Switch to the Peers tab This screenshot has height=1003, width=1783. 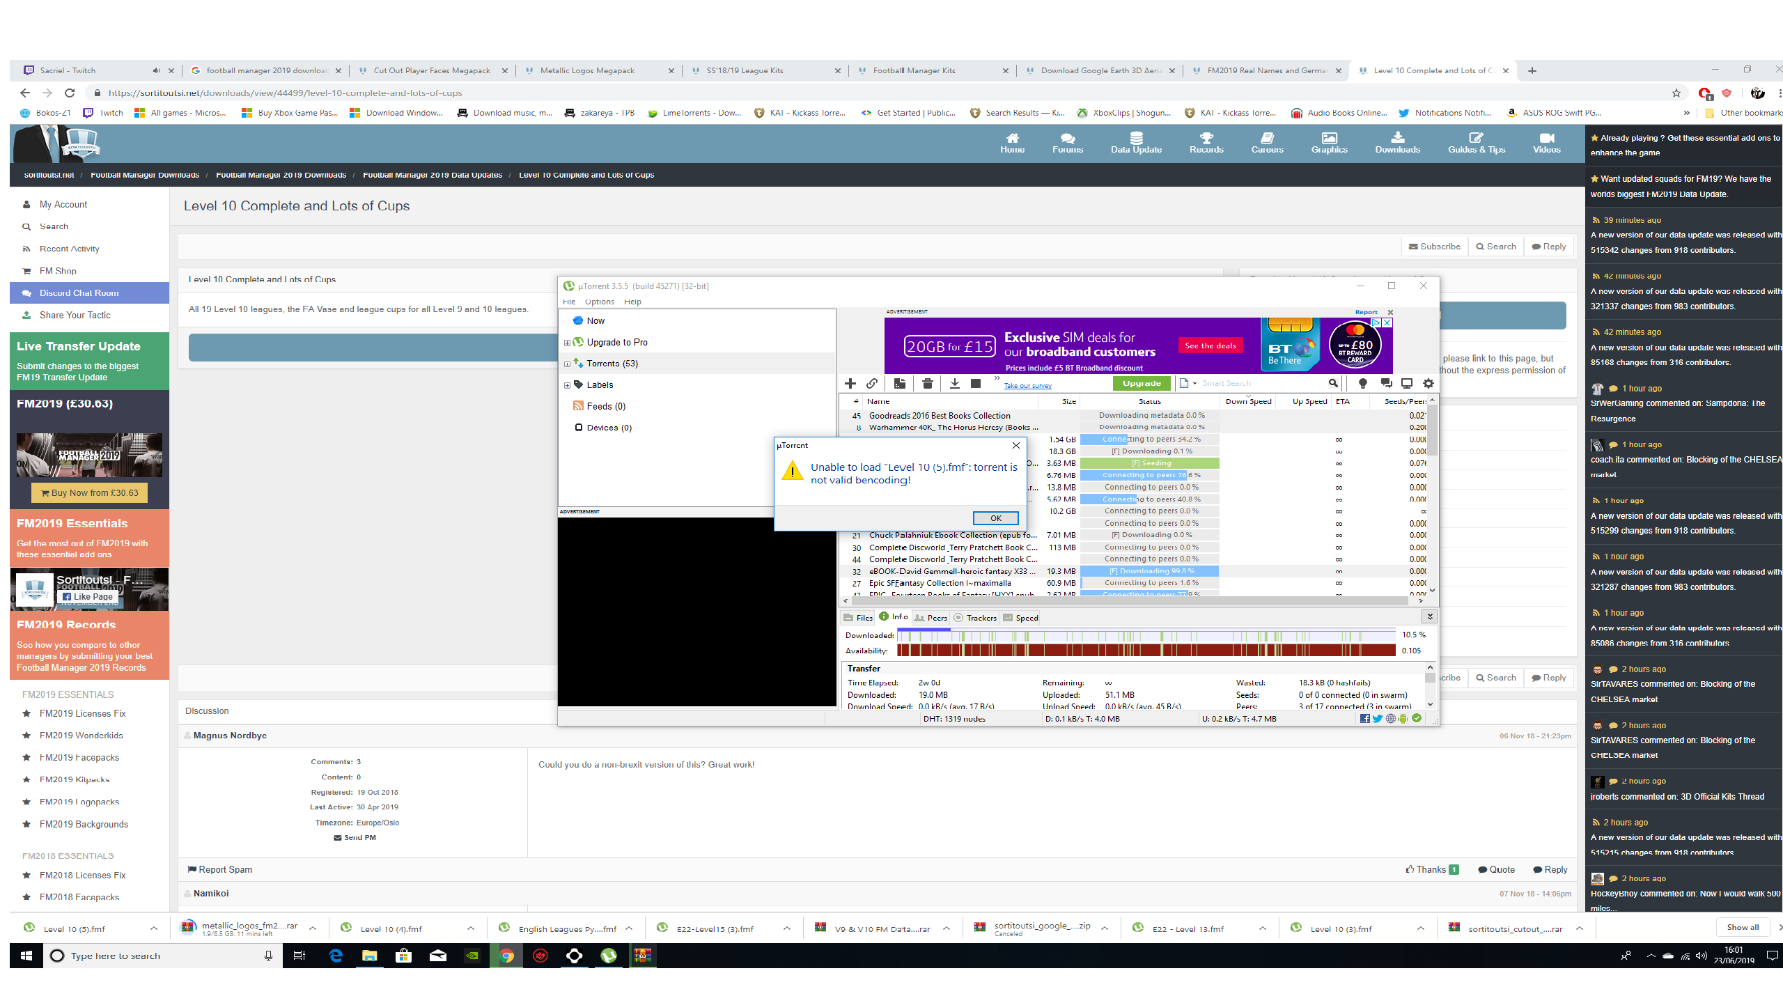pos(931,618)
